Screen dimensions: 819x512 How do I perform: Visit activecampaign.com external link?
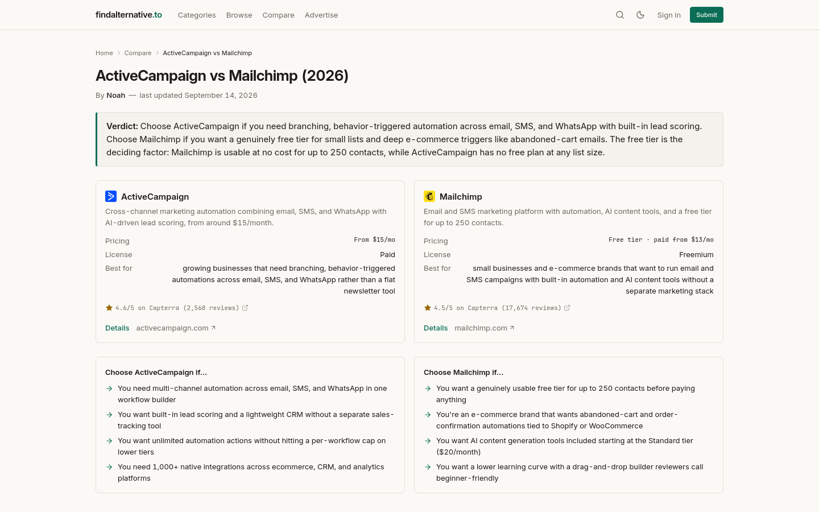(x=176, y=328)
